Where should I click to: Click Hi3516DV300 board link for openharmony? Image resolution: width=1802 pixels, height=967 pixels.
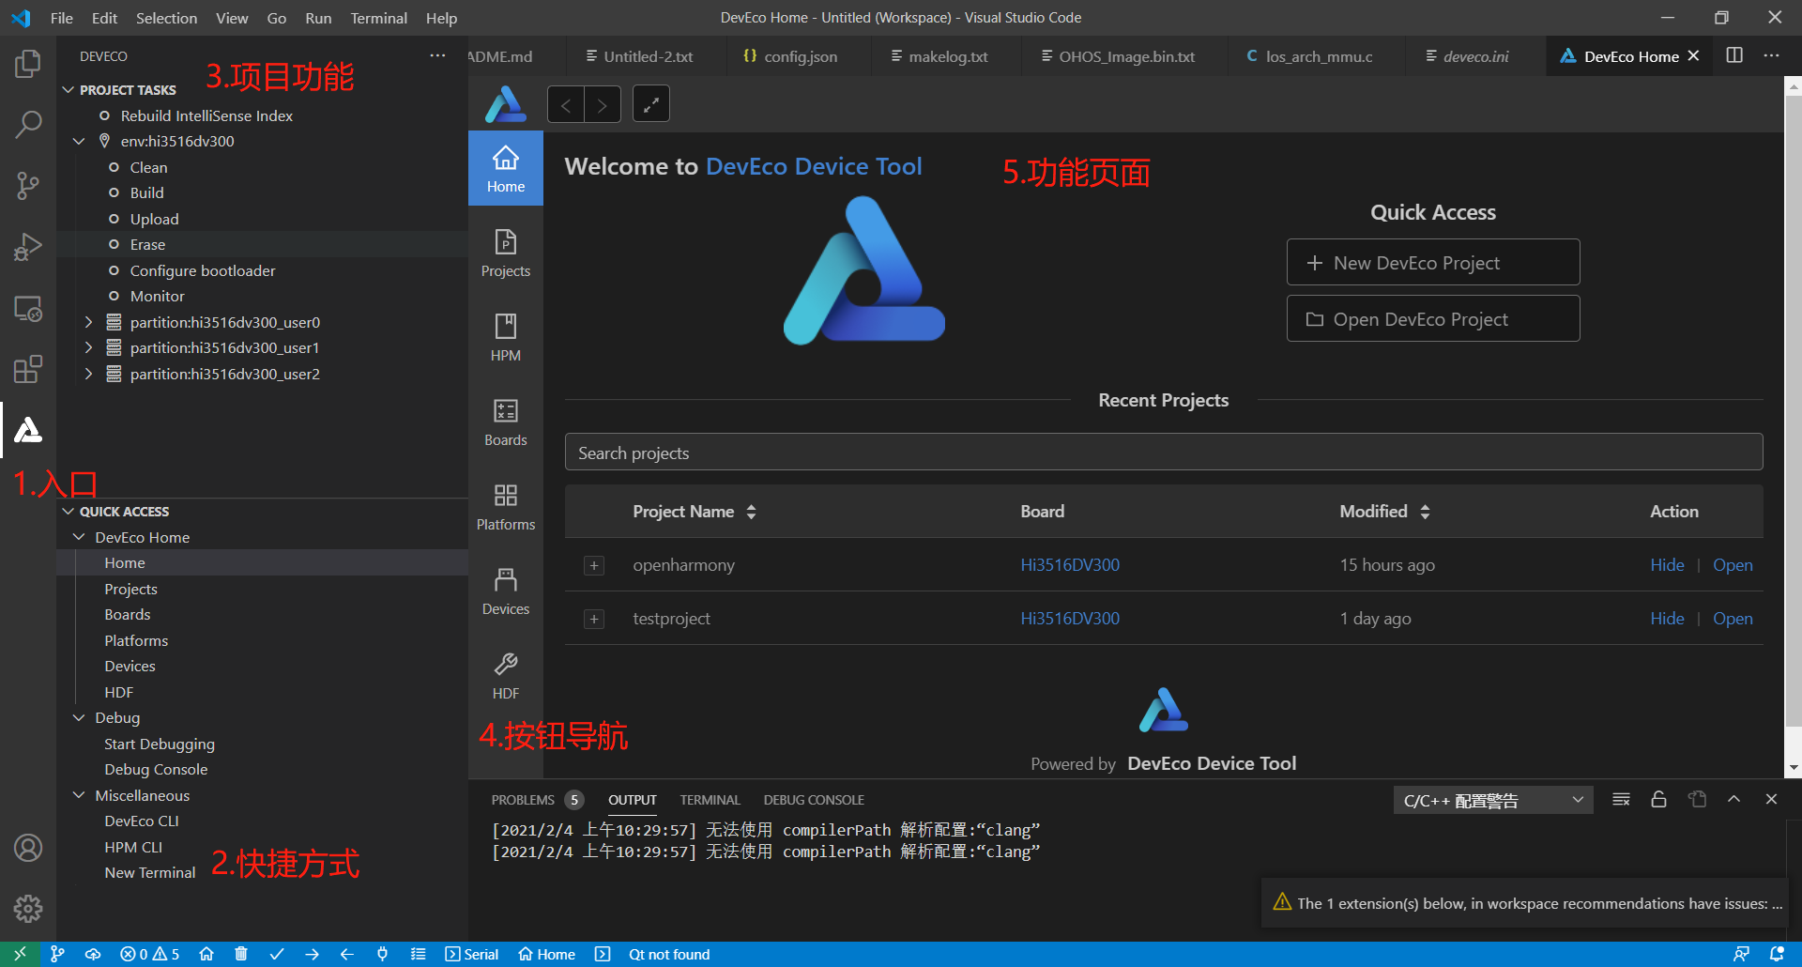pos(1070,565)
